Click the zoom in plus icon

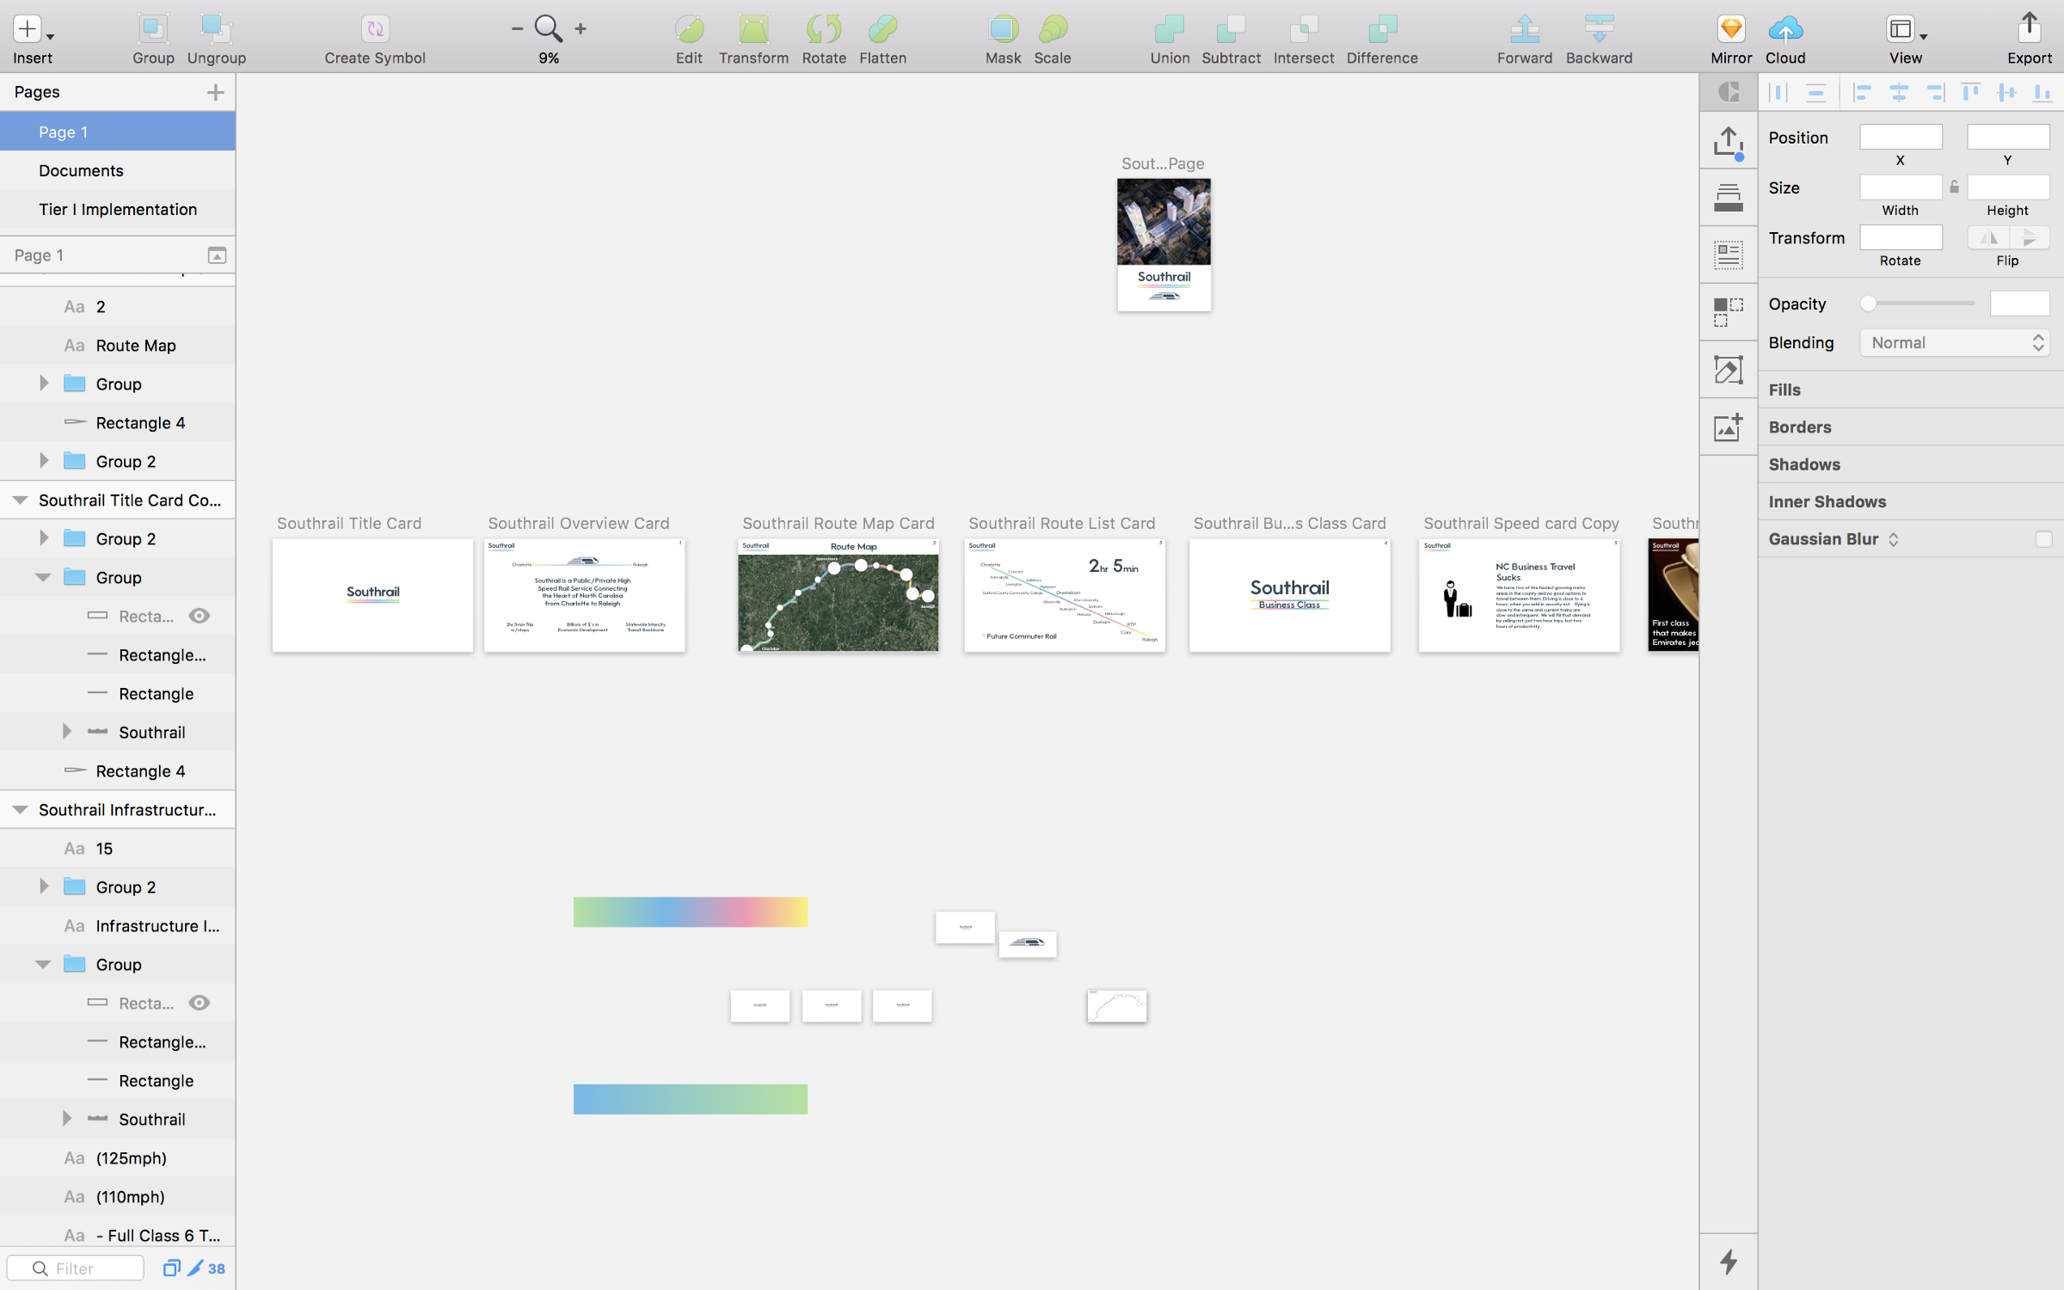point(581,29)
